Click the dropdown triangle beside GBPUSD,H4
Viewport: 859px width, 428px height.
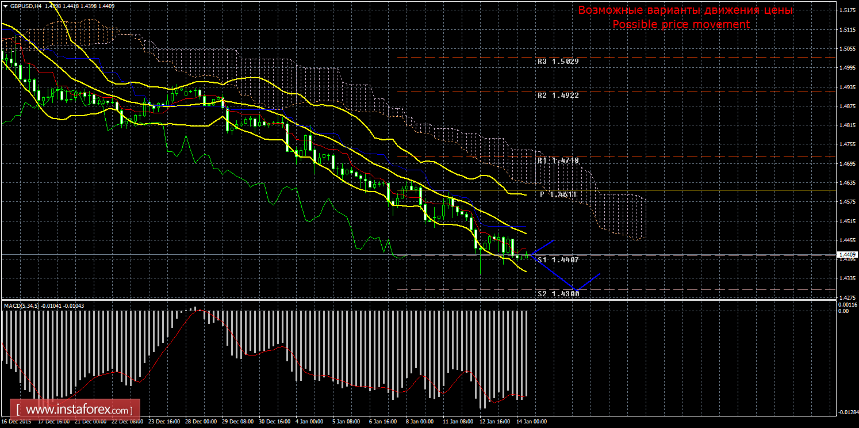(5, 5)
